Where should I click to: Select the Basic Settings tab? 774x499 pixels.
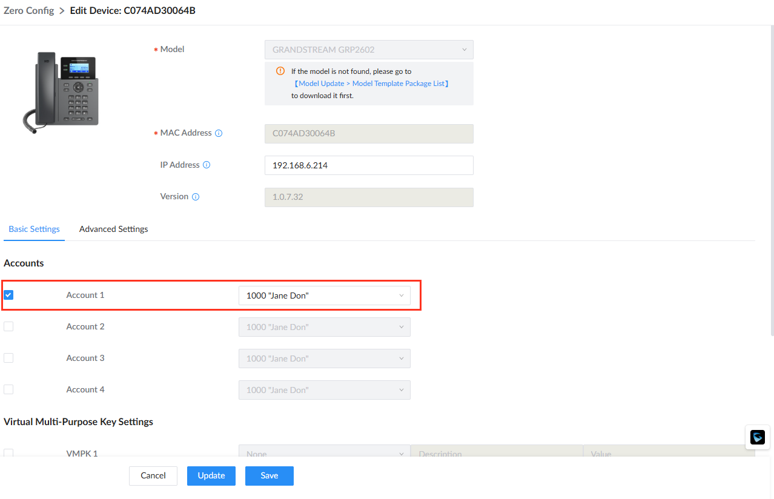click(34, 229)
